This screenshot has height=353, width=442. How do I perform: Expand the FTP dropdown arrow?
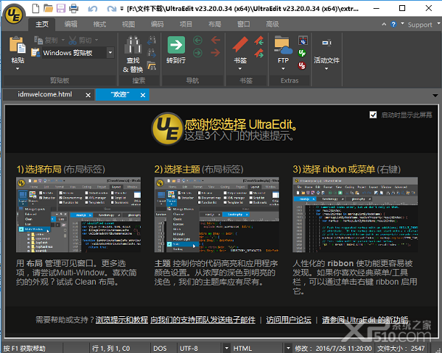click(x=284, y=68)
